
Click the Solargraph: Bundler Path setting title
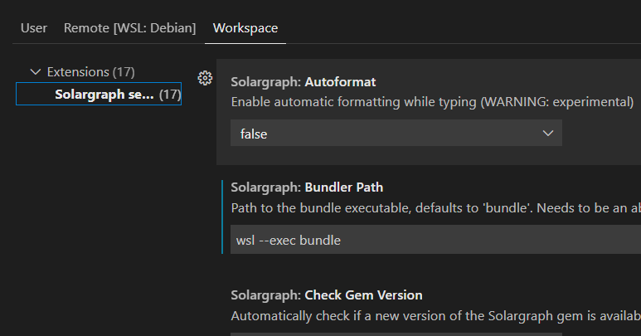pyautogui.click(x=307, y=187)
